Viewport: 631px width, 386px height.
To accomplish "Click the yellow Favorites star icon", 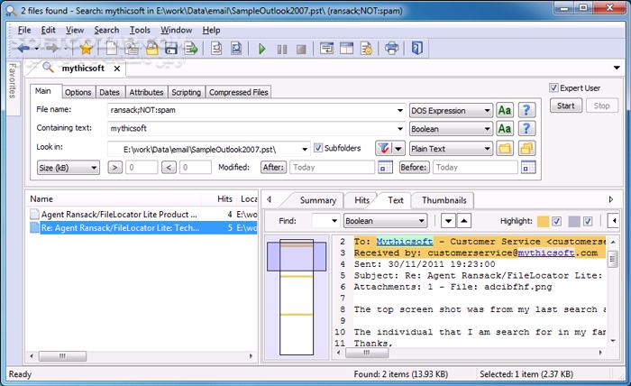I will point(86,49).
